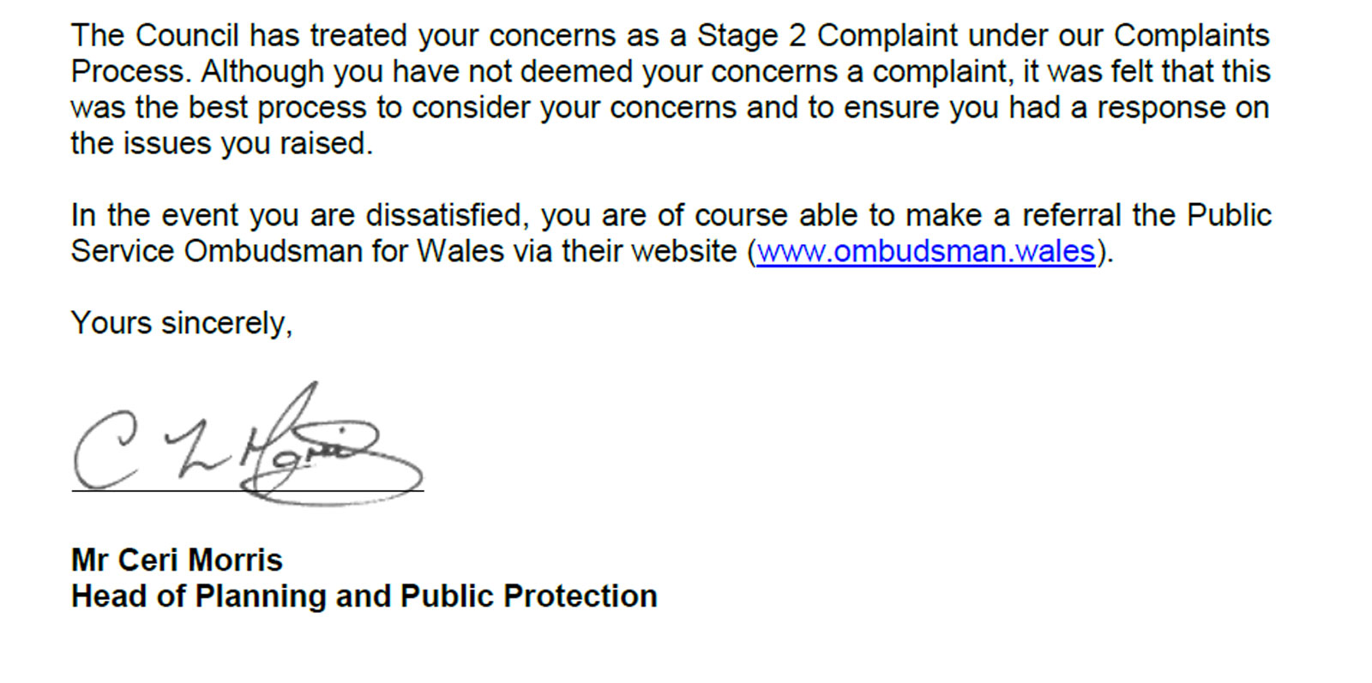The image size is (1372, 683).
Task: Click the word referral in second paragraph
Action: [1071, 215]
